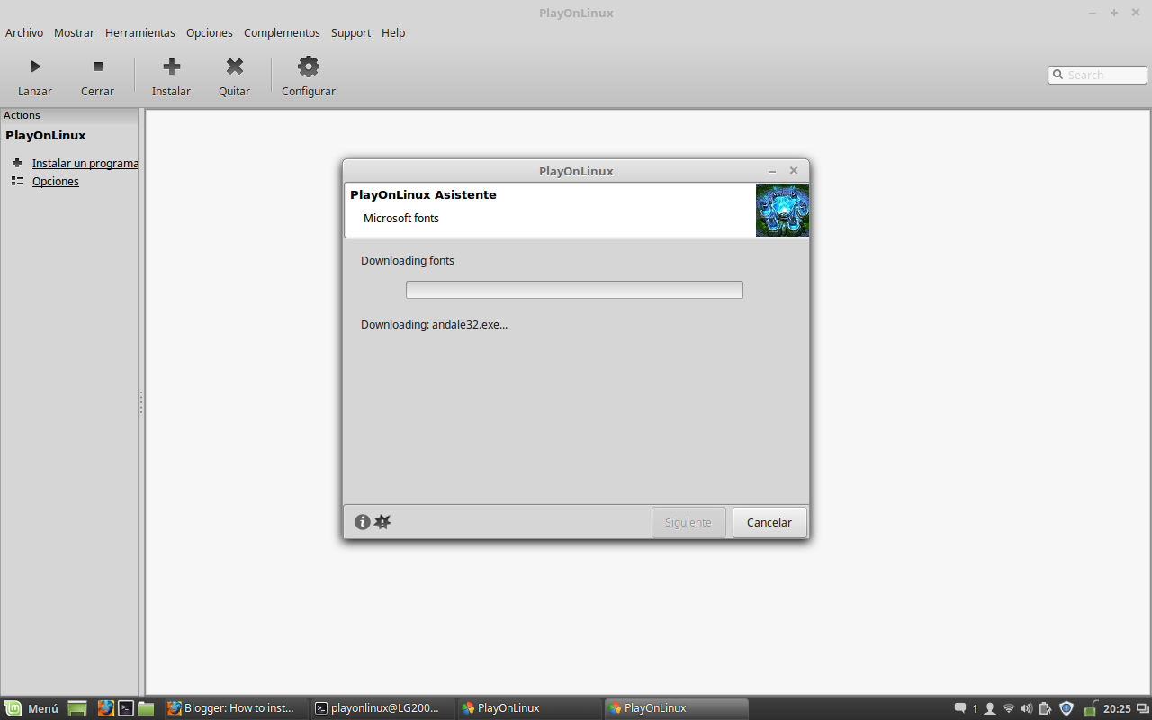
Task: Click the Search input field
Action: pos(1097,75)
